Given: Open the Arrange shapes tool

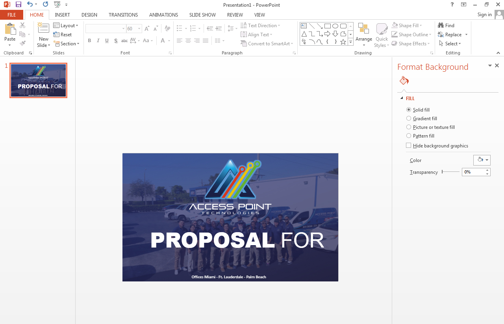Looking at the screenshot, I should (363, 32).
